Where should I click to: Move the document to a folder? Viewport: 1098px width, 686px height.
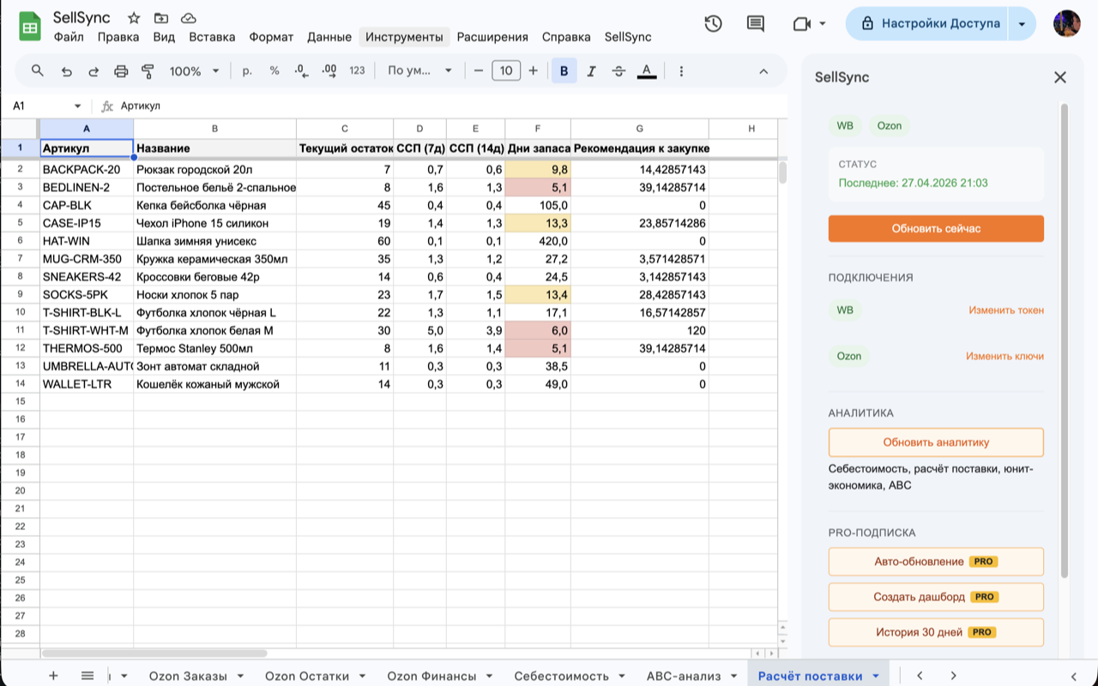(x=161, y=18)
